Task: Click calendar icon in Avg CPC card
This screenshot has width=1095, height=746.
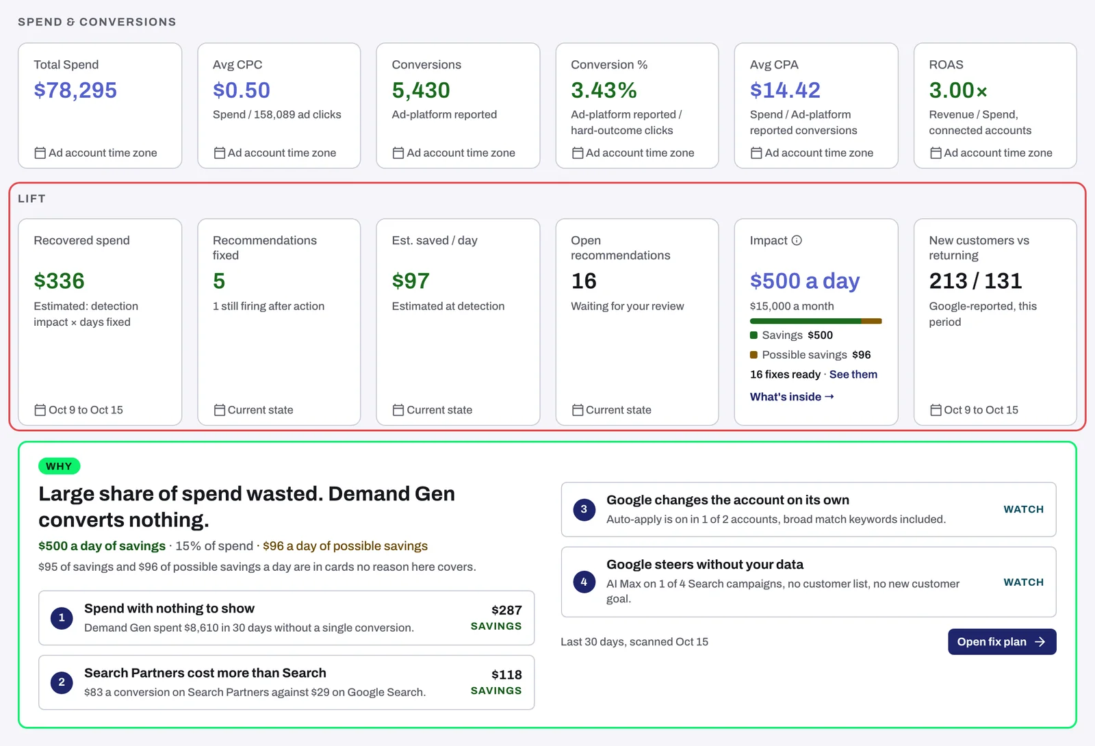Action: pos(220,153)
